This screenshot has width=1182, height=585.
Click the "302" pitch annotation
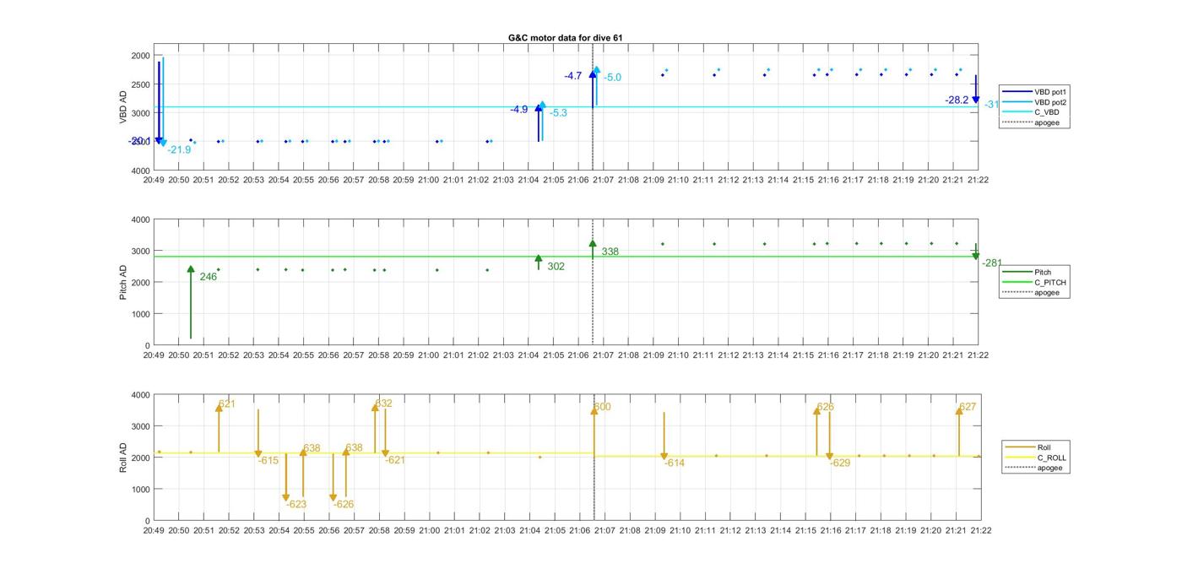click(x=556, y=267)
